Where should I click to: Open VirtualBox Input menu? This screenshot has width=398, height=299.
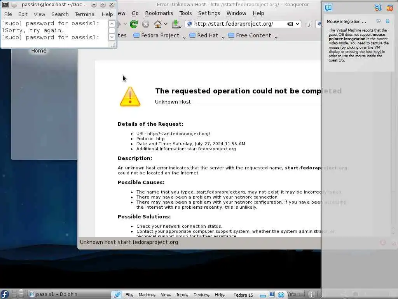182,295
